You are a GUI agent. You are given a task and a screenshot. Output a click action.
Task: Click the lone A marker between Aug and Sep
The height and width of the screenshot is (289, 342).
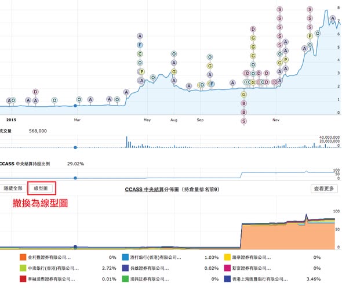pos(189,86)
